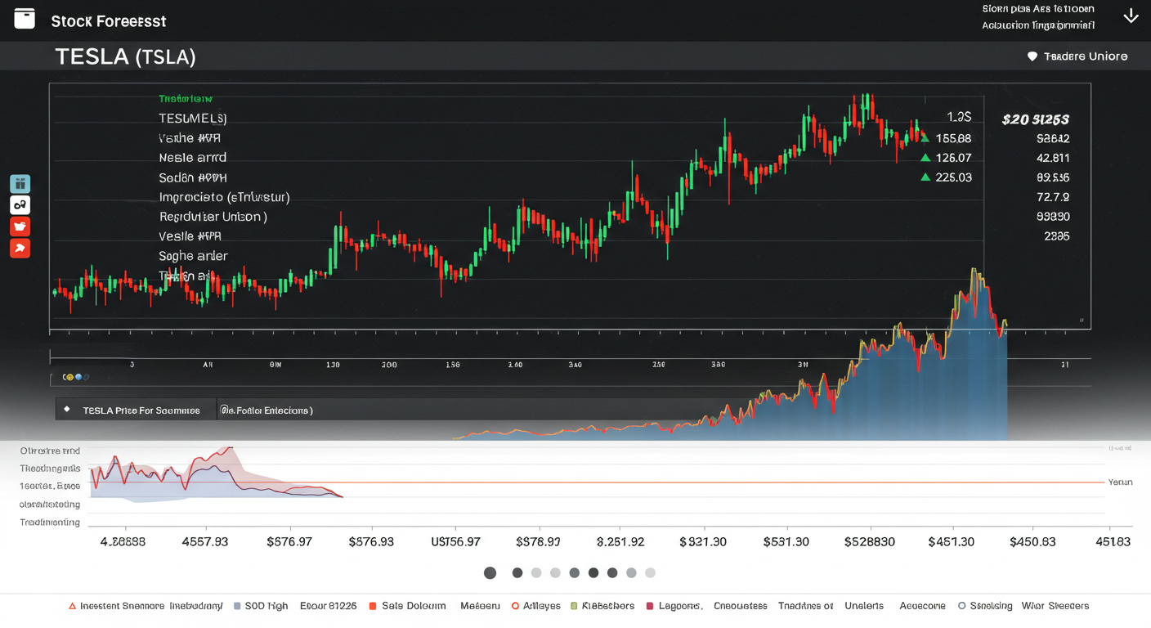The height and width of the screenshot is (628, 1151).
Task: Click the Cneouetess legend entry
Action: 741,606
